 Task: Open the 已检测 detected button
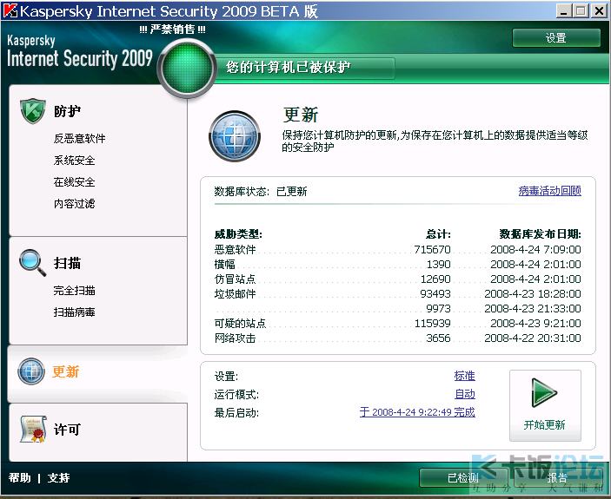tap(463, 477)
